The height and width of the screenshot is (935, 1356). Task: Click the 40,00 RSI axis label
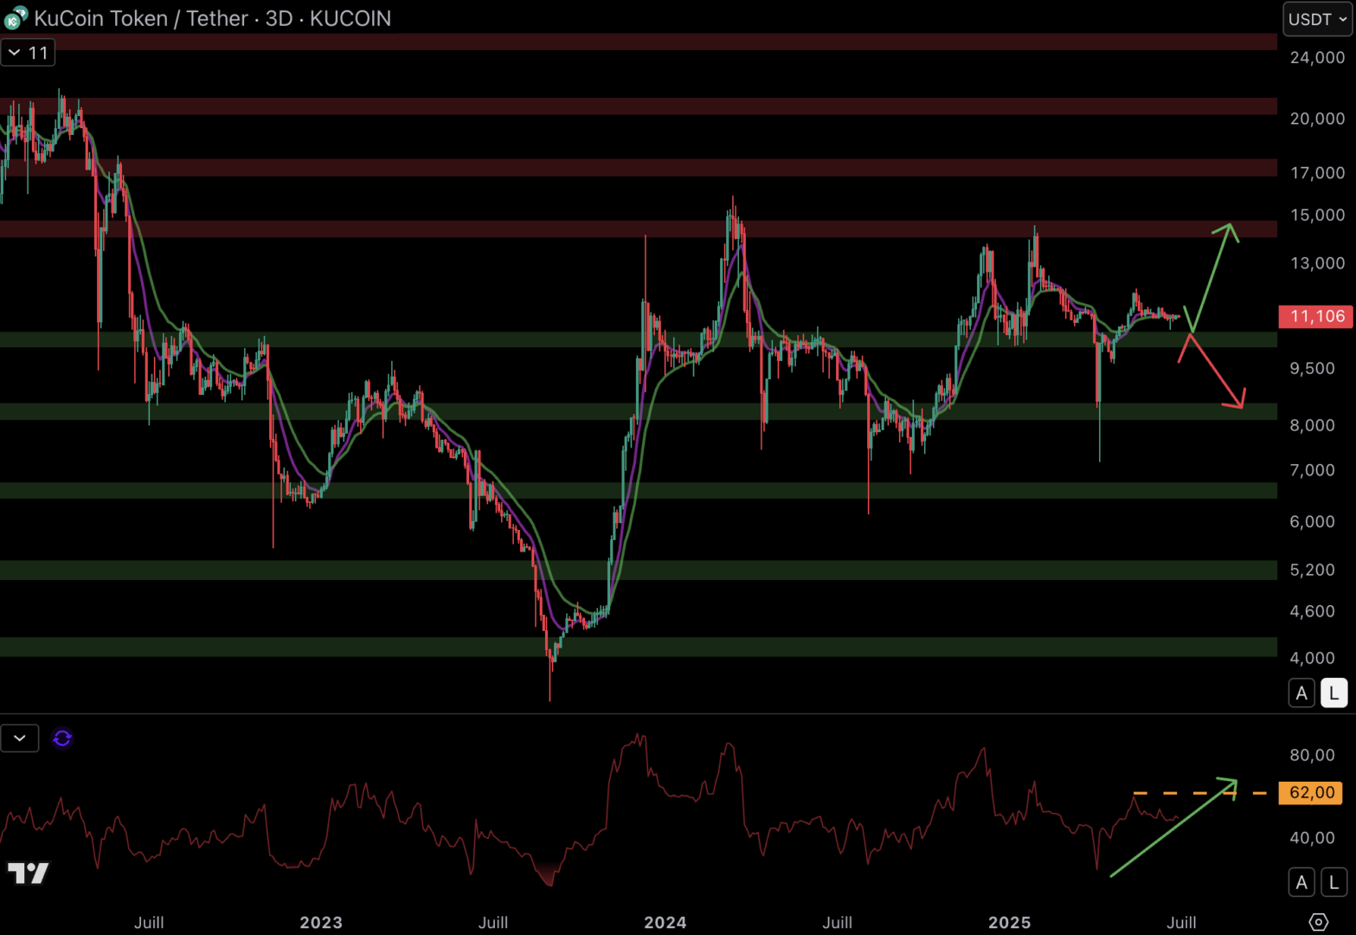click(x=1312, y=837)
